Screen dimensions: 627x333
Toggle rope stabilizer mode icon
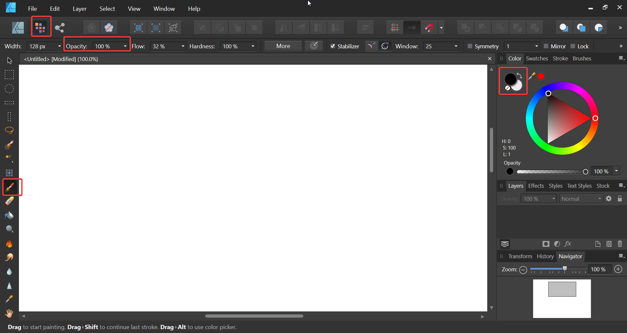click(x=372, y=46)
